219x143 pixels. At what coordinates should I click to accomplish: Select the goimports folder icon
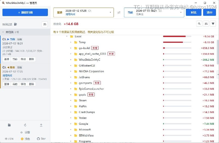[76, 83]
